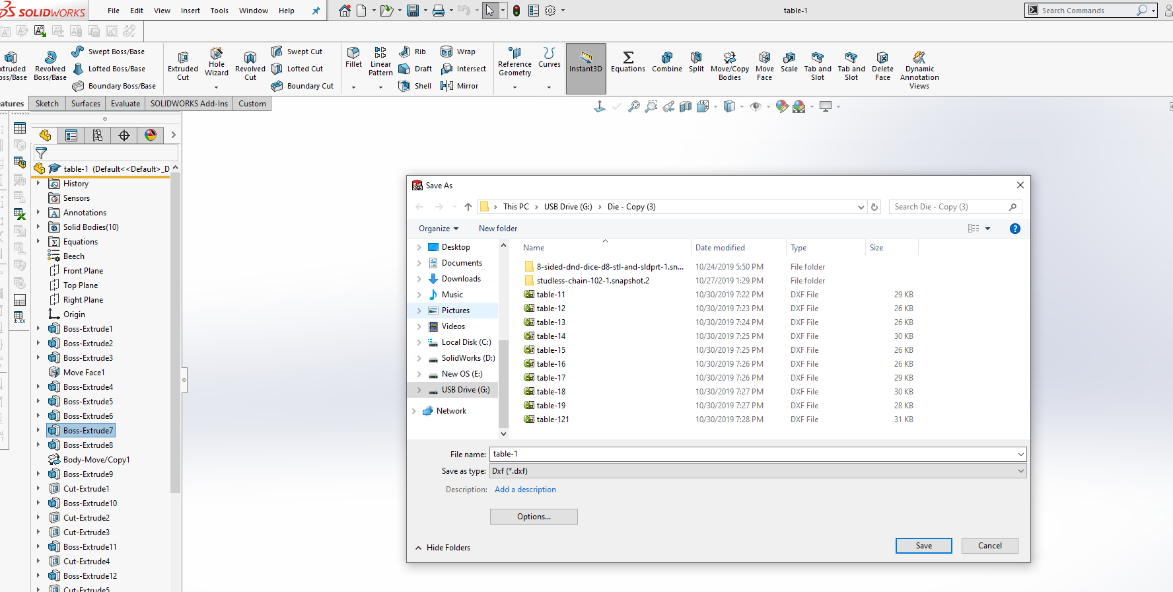Expand the Solid Bodies(10) folder
This screenshot has height=592, width=1173.
tap(38, 227)
